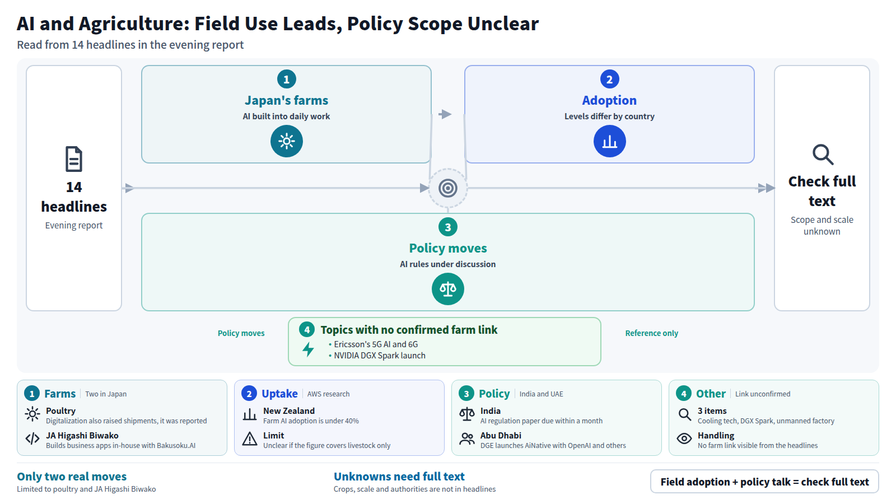The image size is (896, 504).
Task: Click the magnifier icon above Check full text
Action: tap(822, 155)
